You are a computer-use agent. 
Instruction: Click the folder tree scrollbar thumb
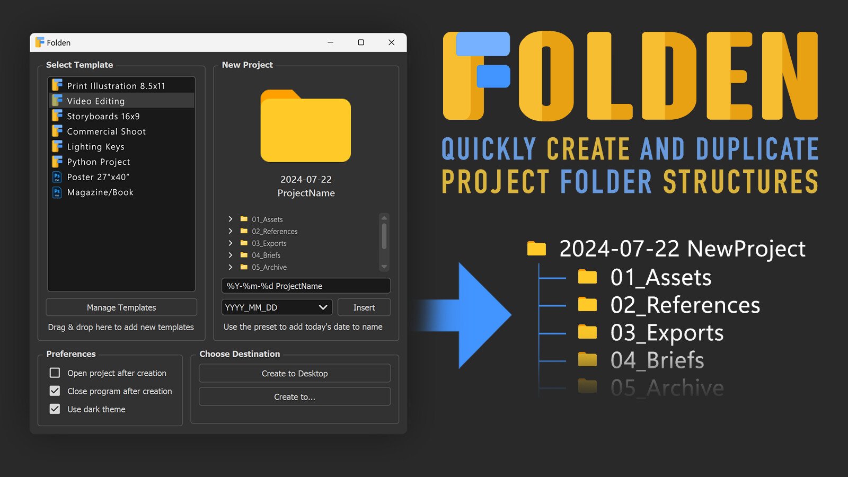tap(384, 236)
